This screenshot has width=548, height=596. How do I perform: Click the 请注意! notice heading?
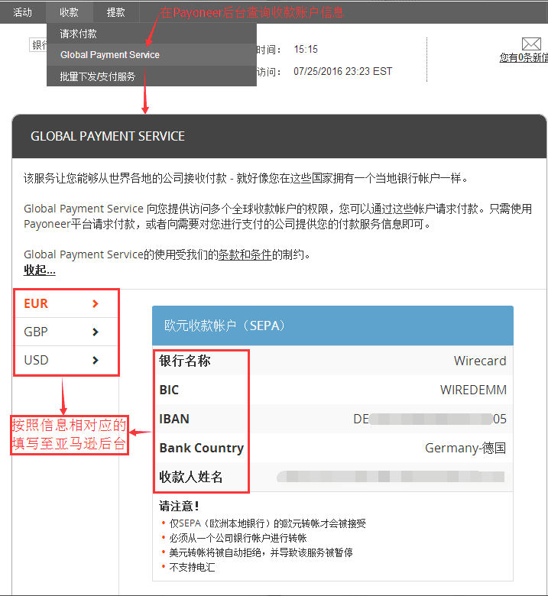point(179,507)
